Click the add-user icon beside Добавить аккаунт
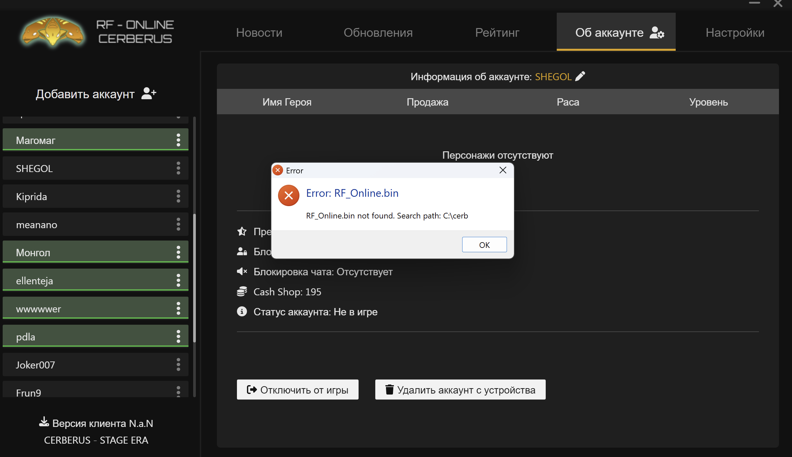This screenshot has height=457, width=792. [x=148, y=94]
